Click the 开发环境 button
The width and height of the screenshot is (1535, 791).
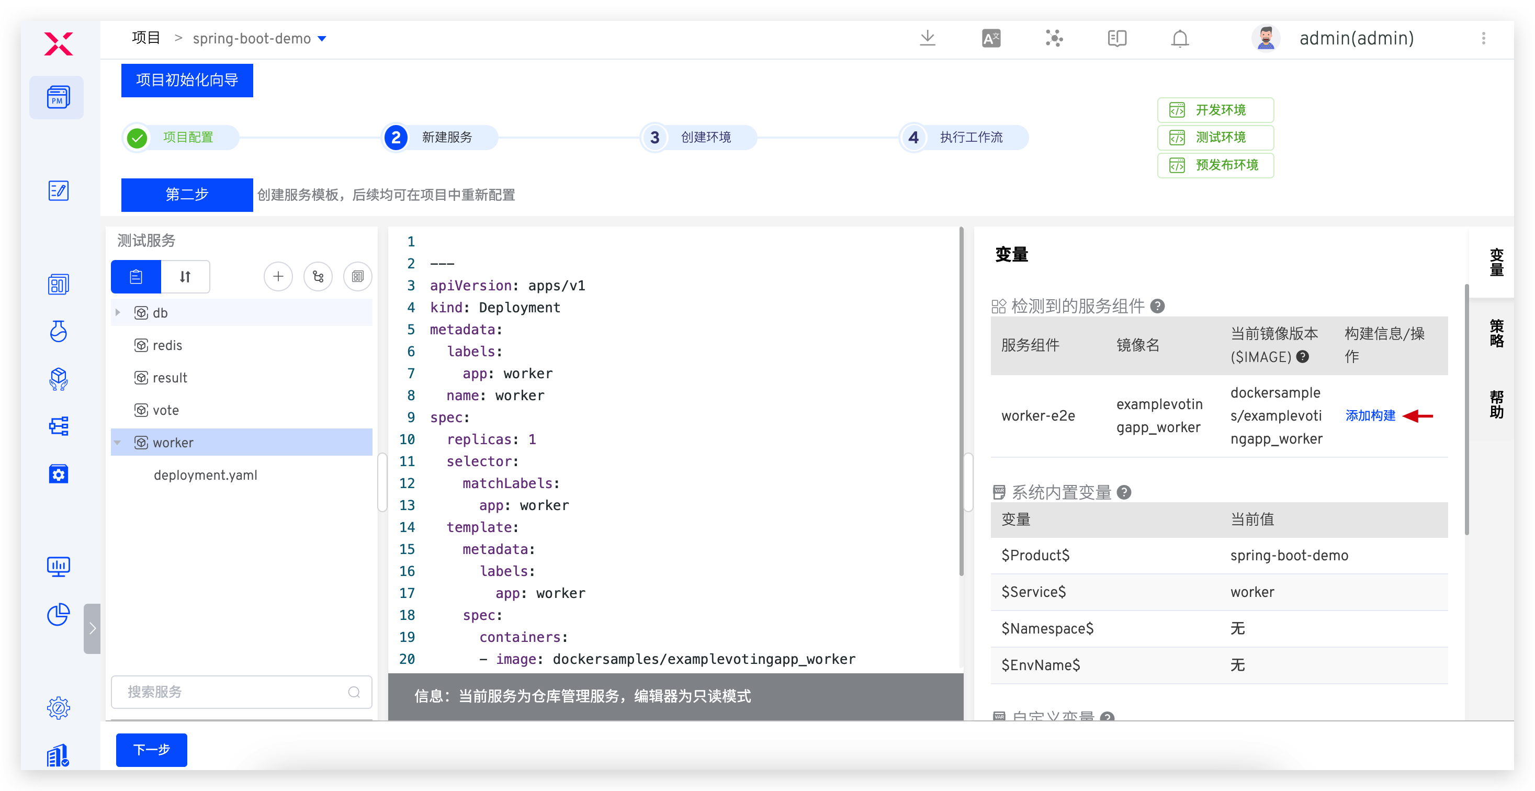click(x=1215, y=110)
